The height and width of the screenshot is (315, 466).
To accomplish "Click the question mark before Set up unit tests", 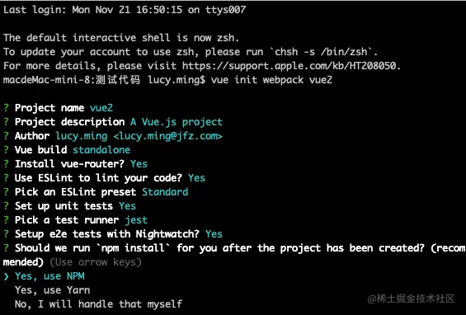I will [6, 206].
